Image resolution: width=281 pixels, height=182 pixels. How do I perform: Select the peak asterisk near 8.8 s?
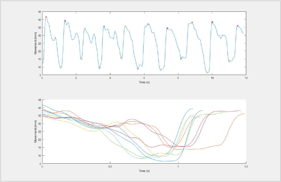tap(192, 22)
